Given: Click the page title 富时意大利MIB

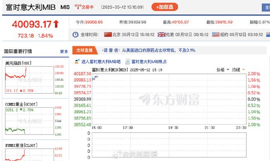Looking at the screenshot, I should (31, 7).
